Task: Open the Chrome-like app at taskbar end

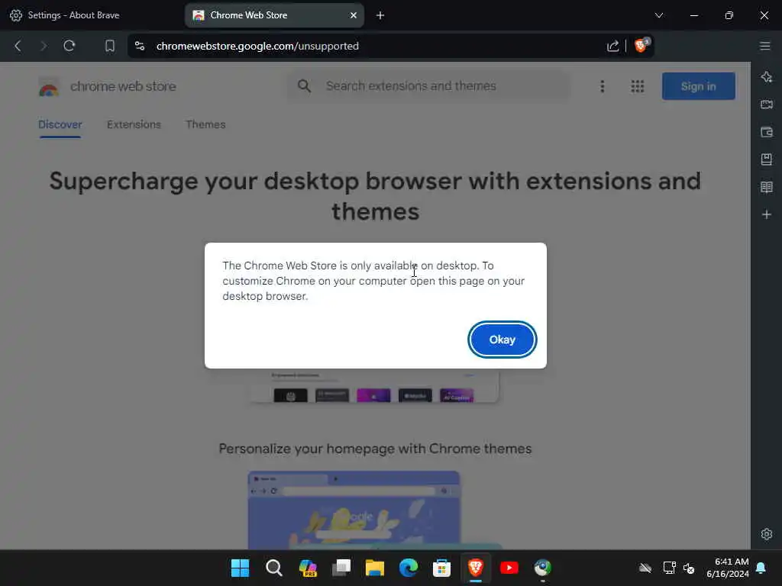Action: (x=543, y=568)
